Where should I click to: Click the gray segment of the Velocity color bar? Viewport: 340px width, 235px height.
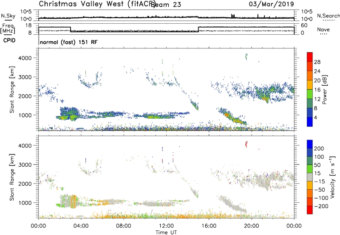[x=310, y=177]
